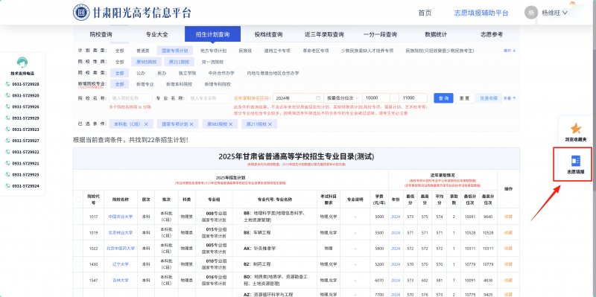The width and height of the screenshot is (596, 297).
Task: Remove the 本科批（C段） selected condition
Action: coord(146,124)
